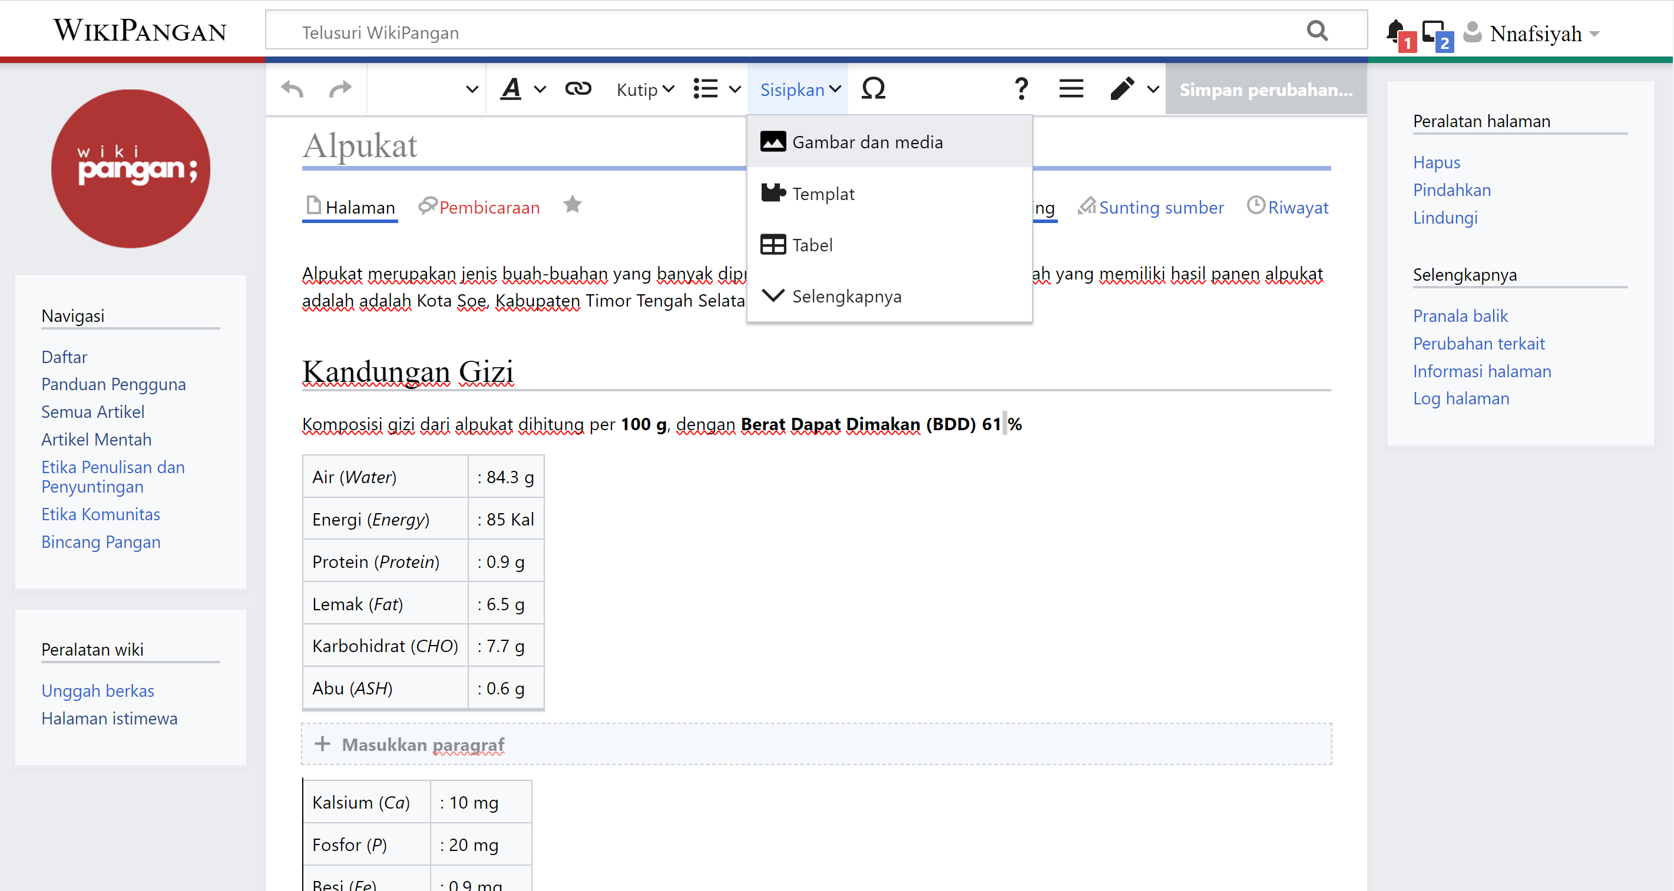1674x891 pixels.
Task: Open the Unggah berkas link
Action: (97, 691)
